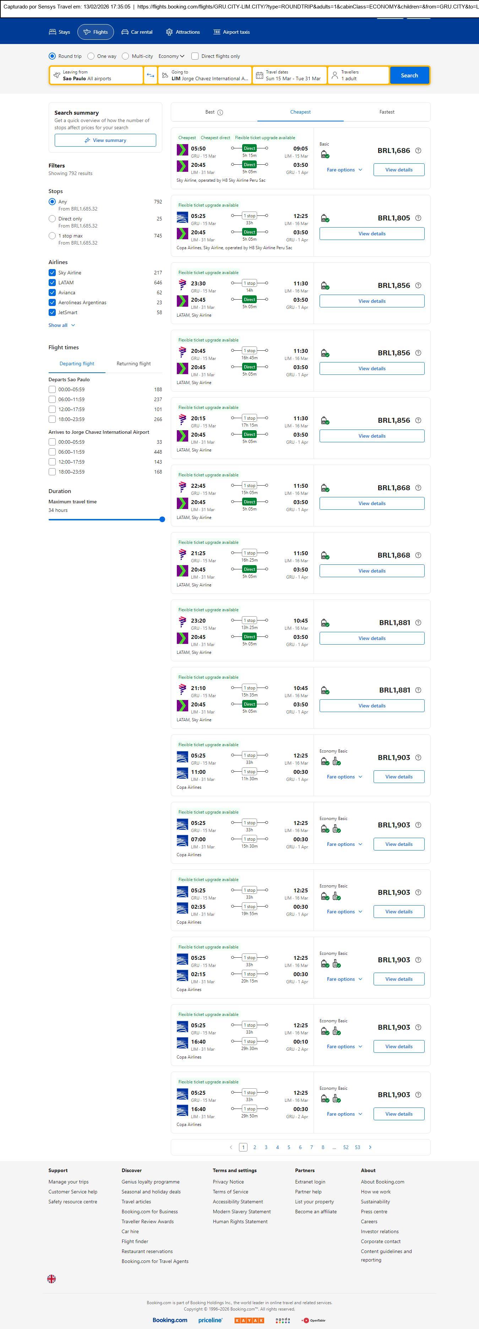Click the UK flag language icon
Viewport: 479px width, 1329px height.
pyautogui.click(x=51, y=1279)
